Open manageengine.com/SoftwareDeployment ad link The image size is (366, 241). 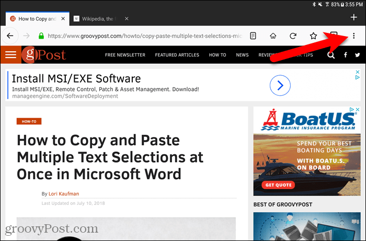click(x=65, y=96)
